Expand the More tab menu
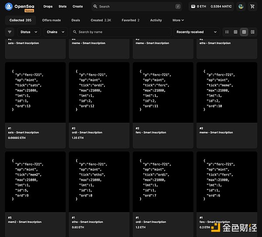262x237 pixels. pos(178,20)
